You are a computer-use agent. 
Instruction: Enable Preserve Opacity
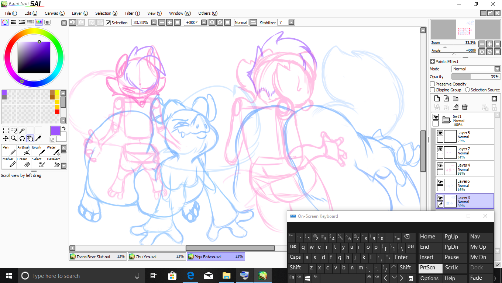pos(433,84)
